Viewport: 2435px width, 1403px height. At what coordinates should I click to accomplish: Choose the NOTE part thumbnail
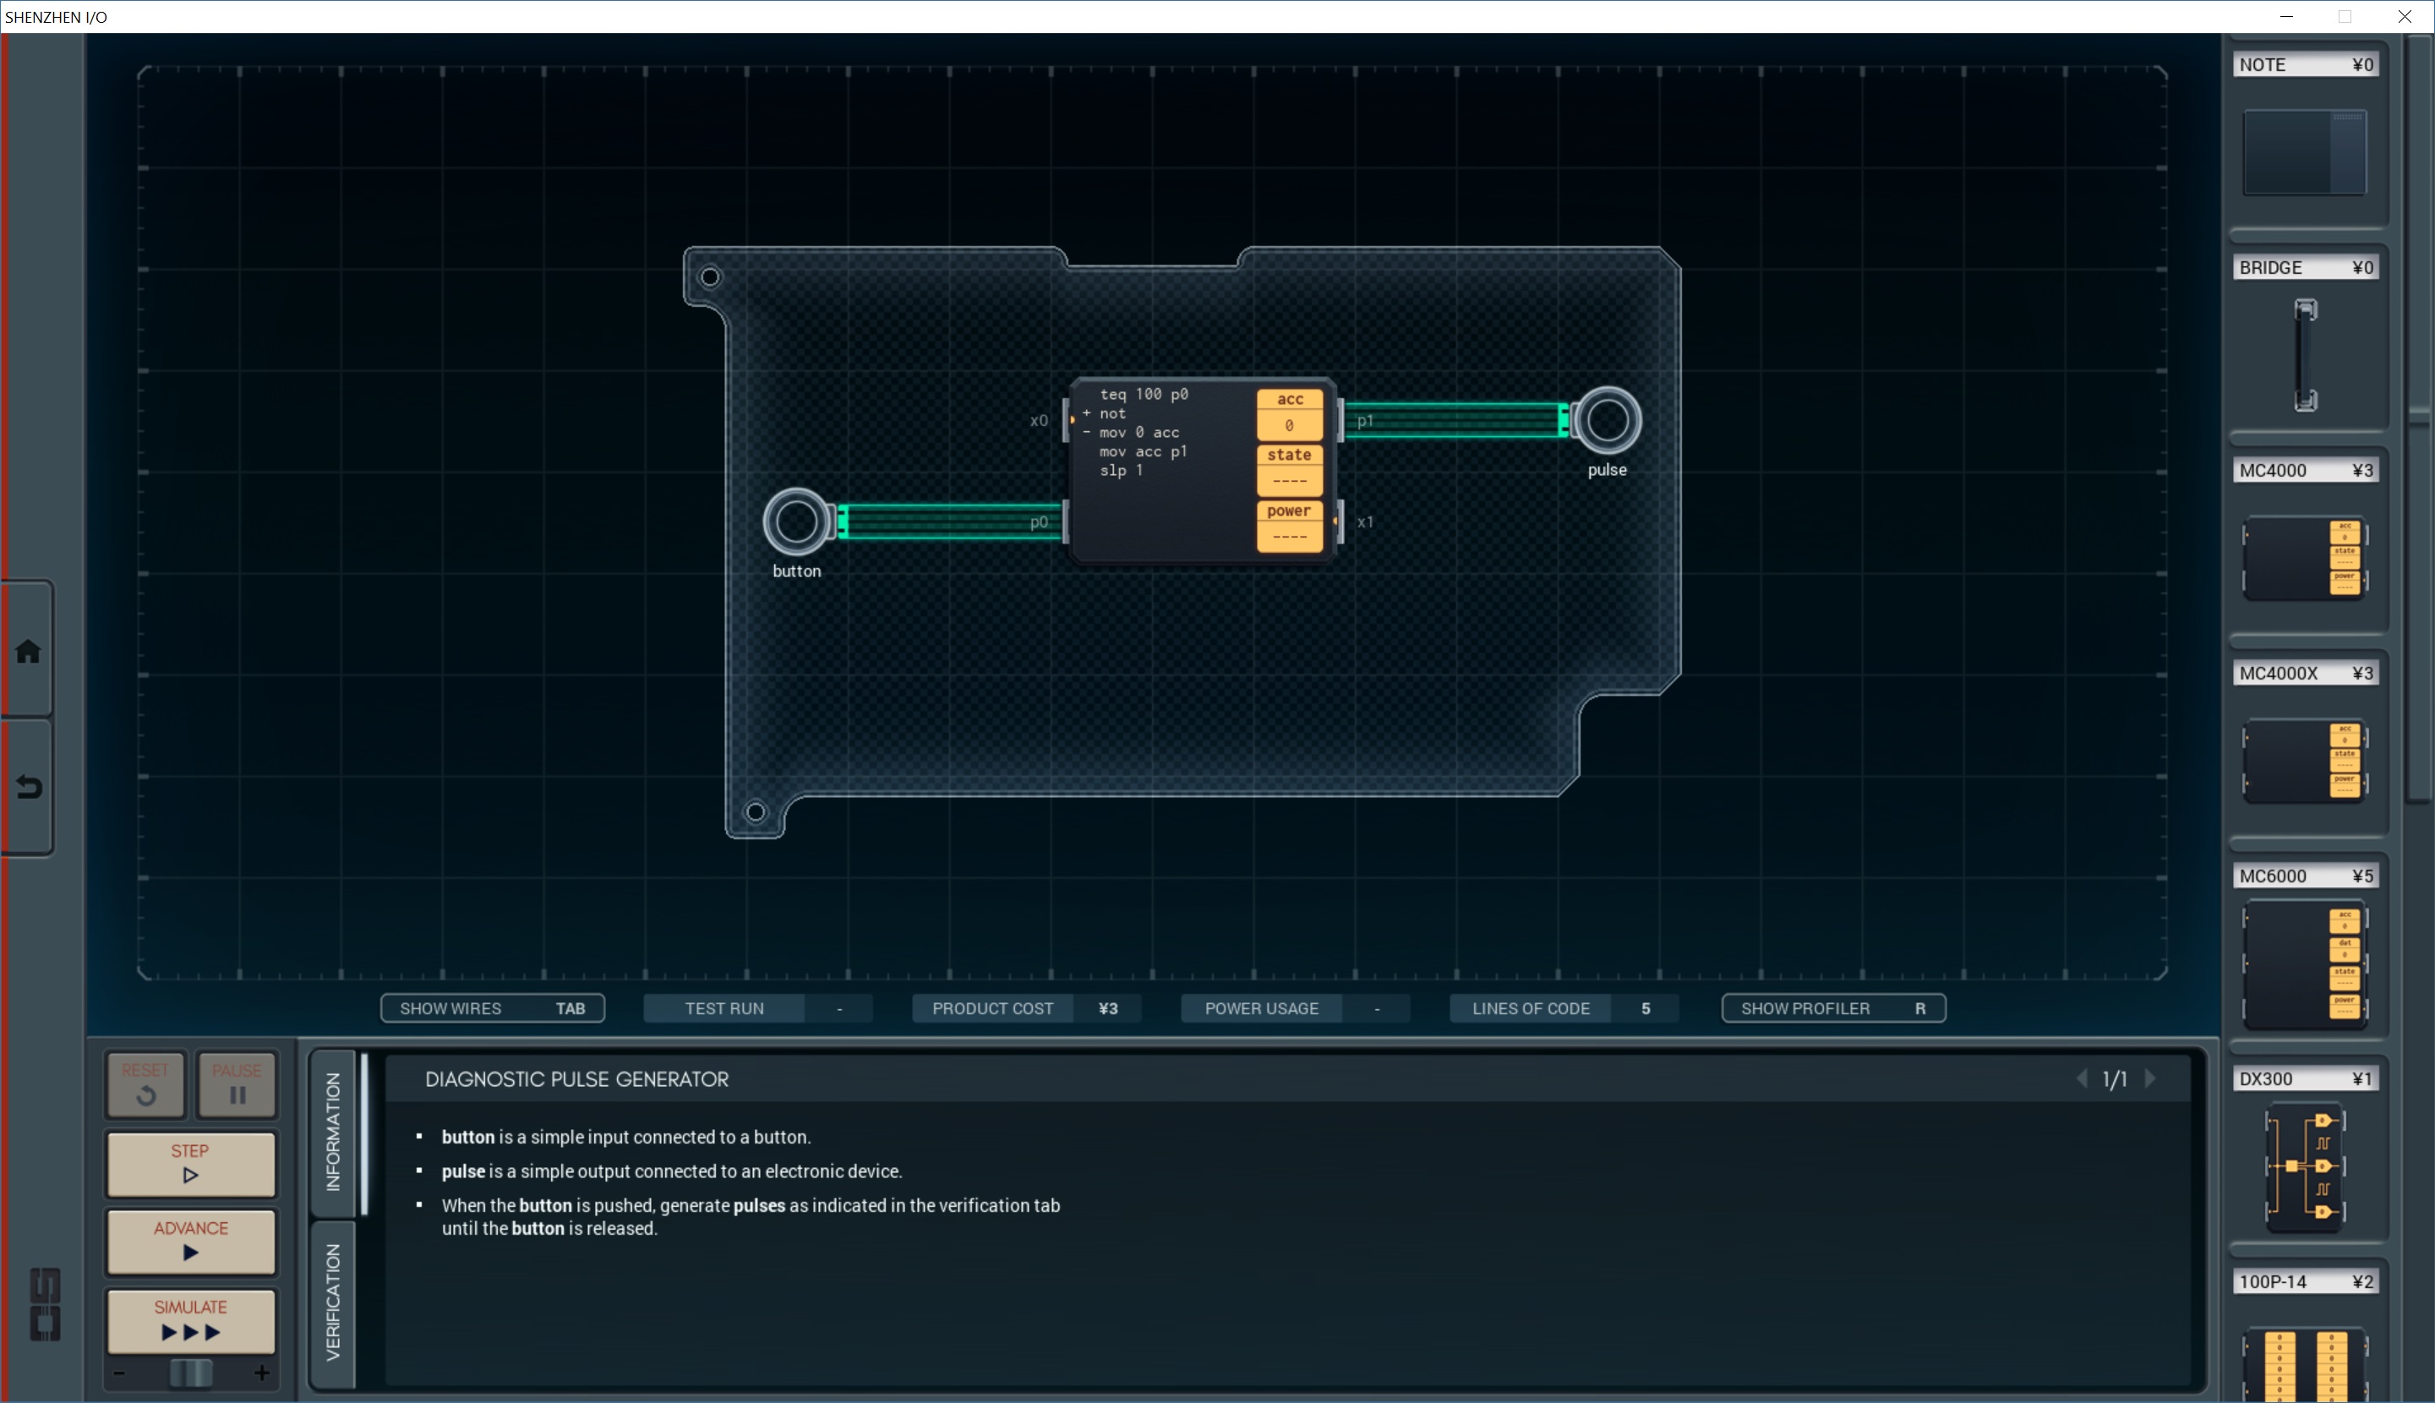pyautogui.click(x=2304, y=152)
